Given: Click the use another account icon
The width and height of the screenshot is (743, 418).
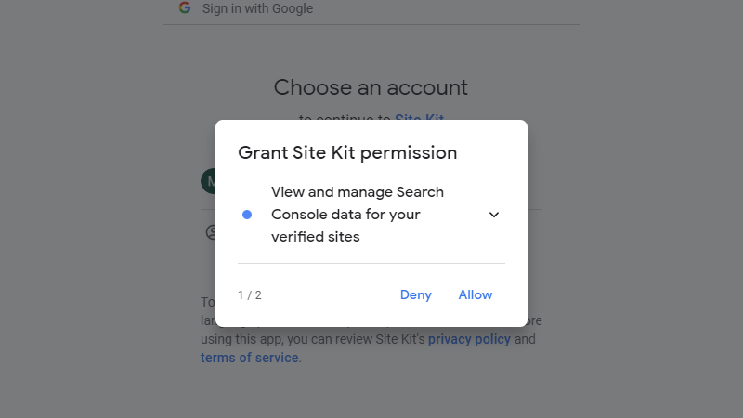Looking at the screenshot, I should click(211, 232).
